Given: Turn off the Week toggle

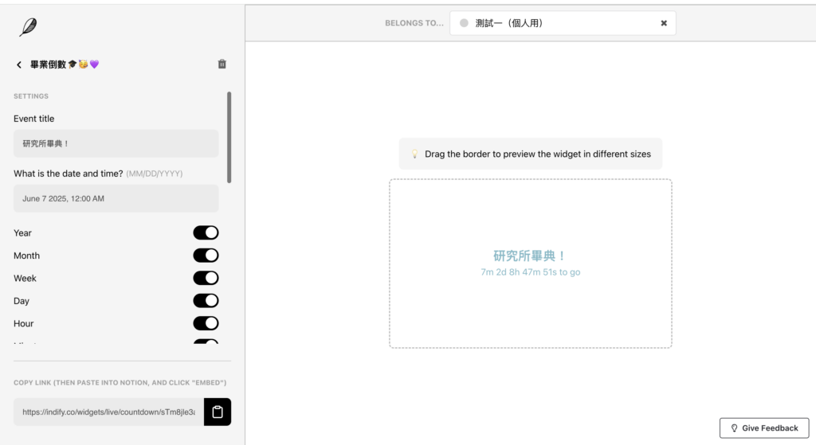Looking at the screenshot, I should point(206,278).
